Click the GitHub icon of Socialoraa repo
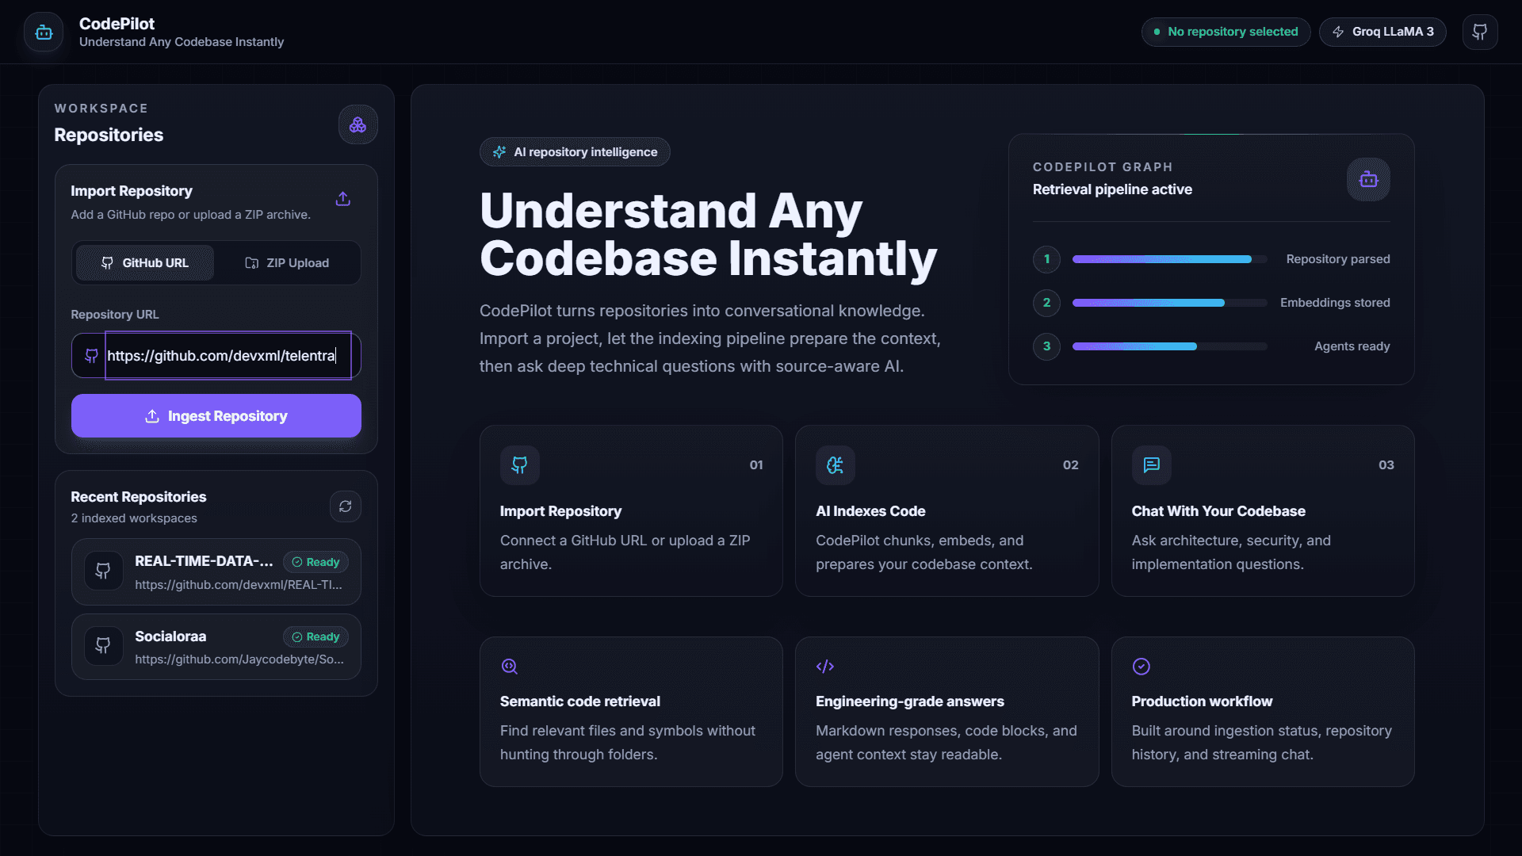This screenshot has width=1522, height=856. [103, 645]
